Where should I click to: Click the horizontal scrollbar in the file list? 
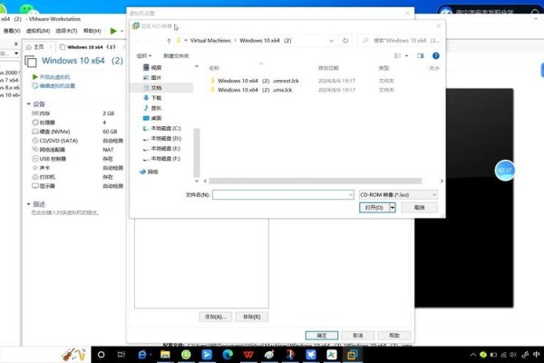pos(315,181)
